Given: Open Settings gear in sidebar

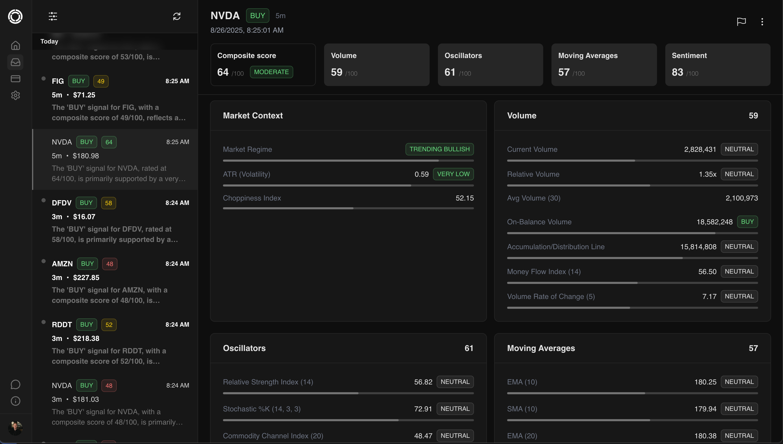Looking at the screenshot, I should [16, 95].
